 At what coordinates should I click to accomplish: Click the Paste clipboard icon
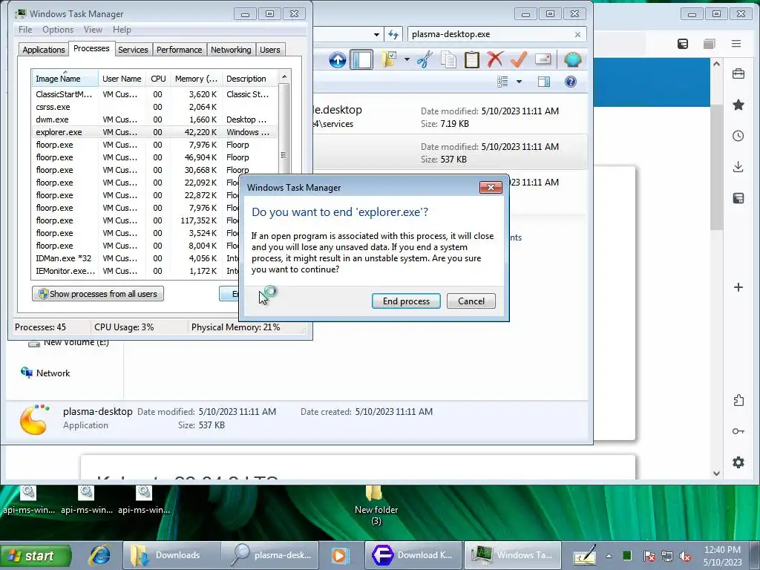pos(471,59)
